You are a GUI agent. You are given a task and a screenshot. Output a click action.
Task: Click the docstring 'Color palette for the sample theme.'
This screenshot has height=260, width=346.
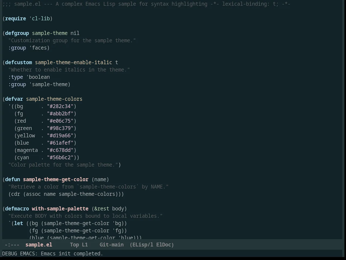pos(63,165)
